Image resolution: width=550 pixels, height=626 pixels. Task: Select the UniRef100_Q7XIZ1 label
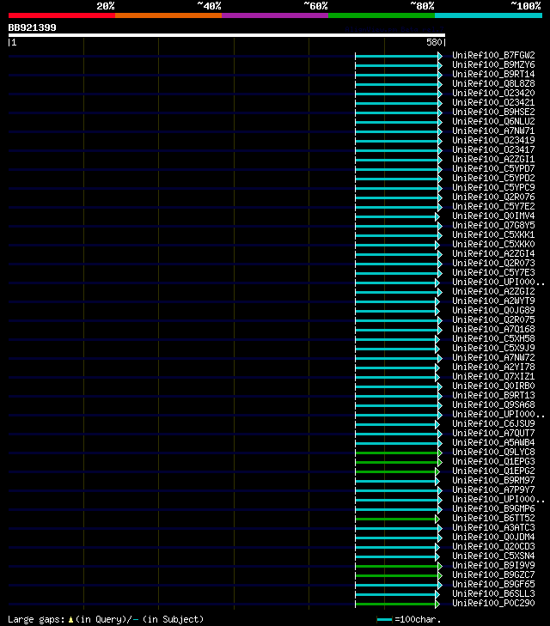(493, 376)
